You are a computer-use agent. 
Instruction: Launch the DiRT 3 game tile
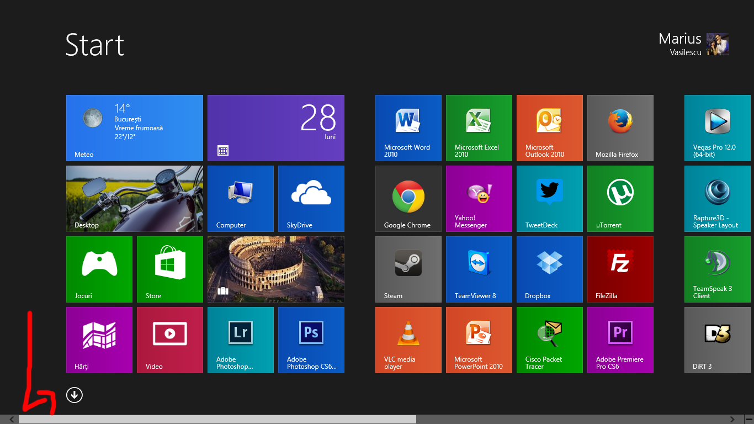(718, 340)
